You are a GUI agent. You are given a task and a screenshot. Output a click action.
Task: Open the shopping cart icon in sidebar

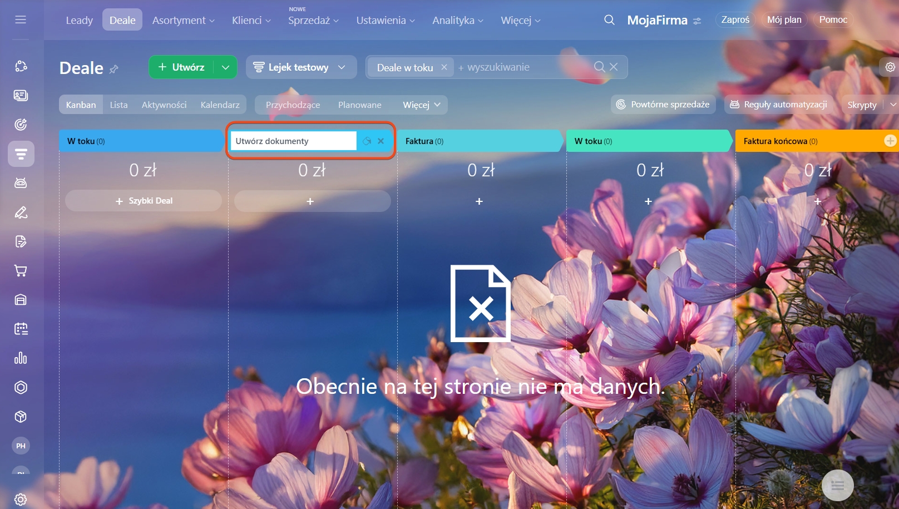[x=21, y=271]
